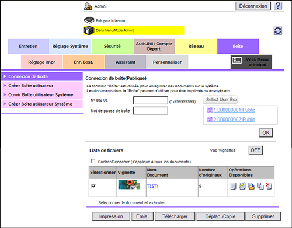Open help via the question mark icon

278,6
